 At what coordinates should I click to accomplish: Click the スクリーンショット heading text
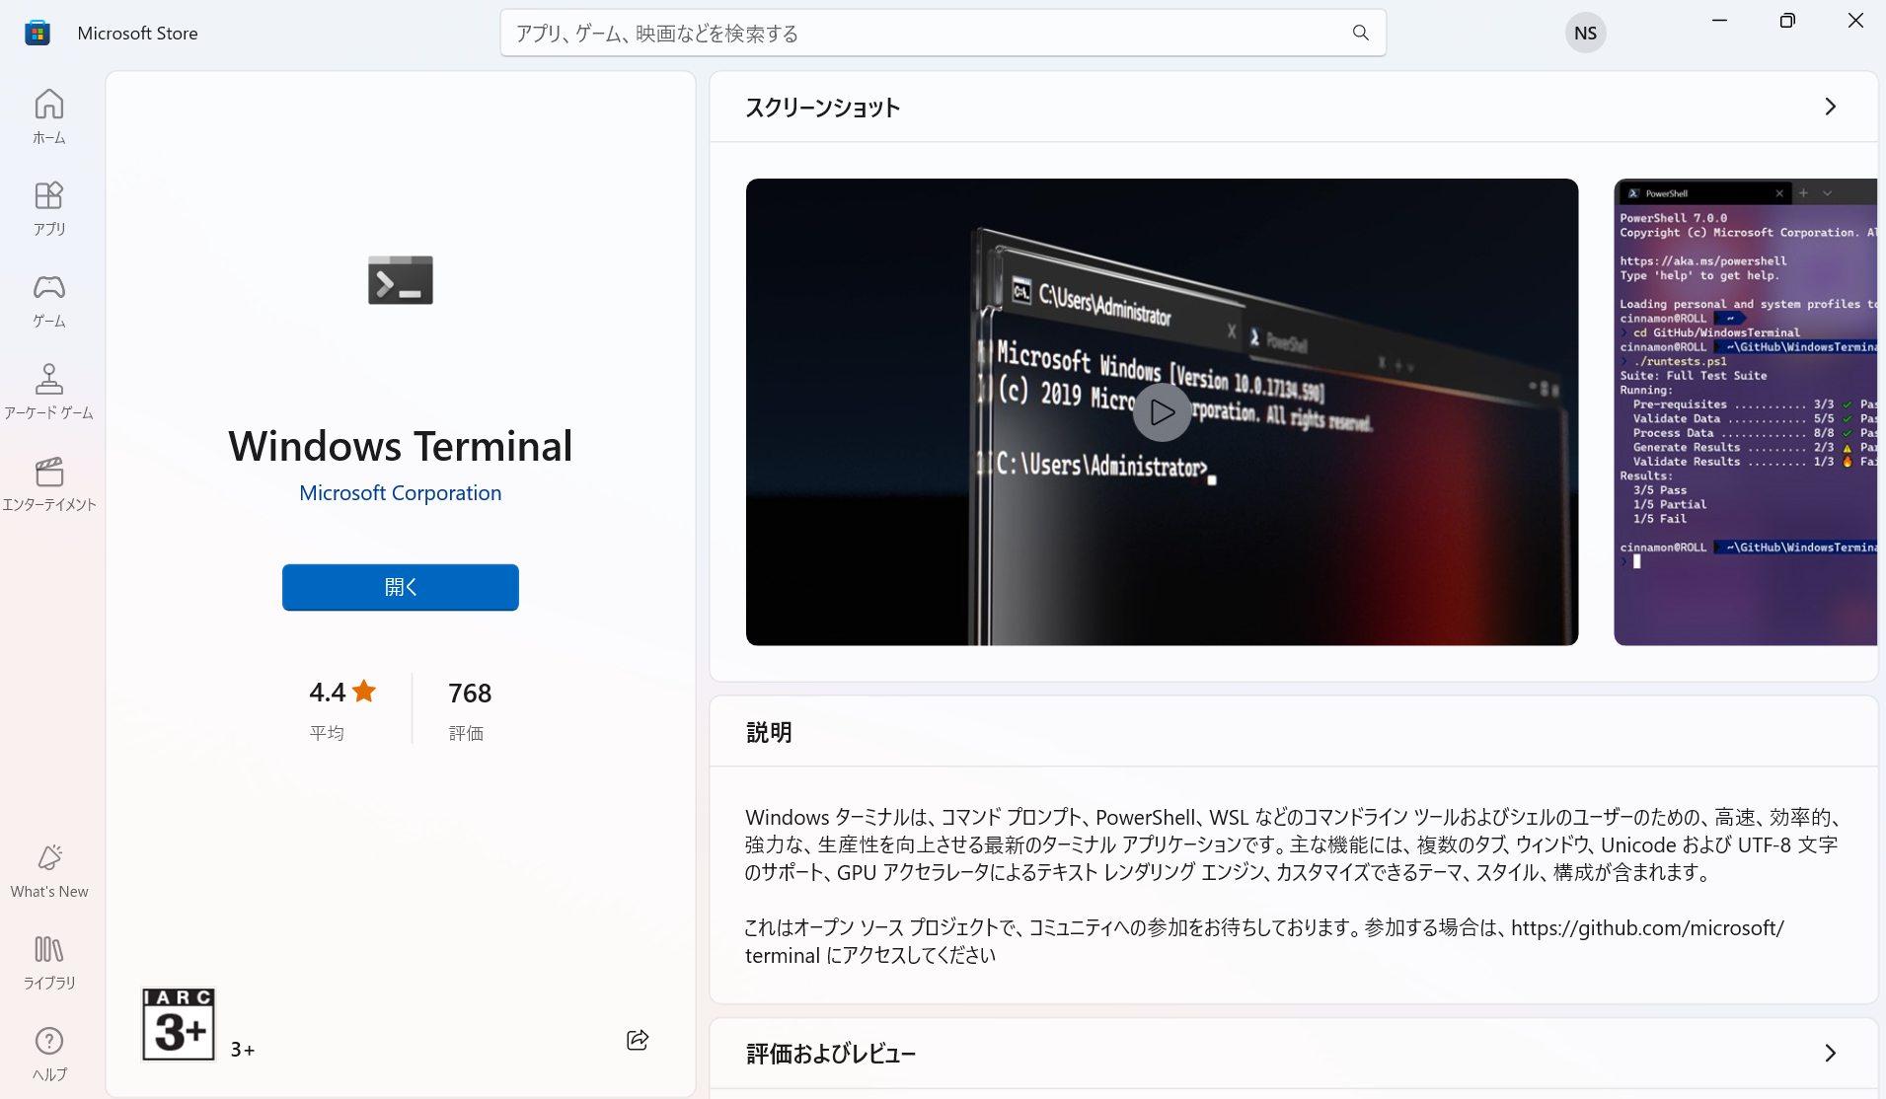pos(822,108)
